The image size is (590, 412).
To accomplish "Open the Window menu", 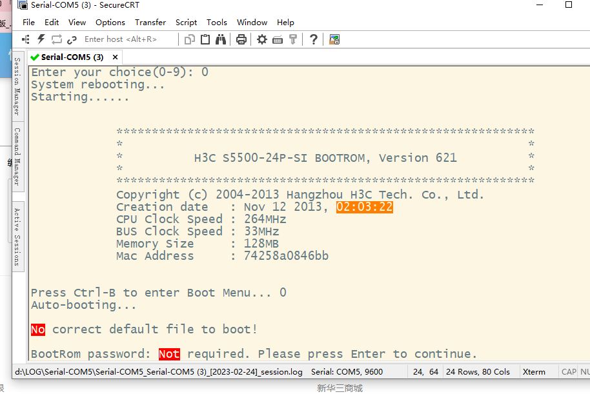I will point(252,22).
